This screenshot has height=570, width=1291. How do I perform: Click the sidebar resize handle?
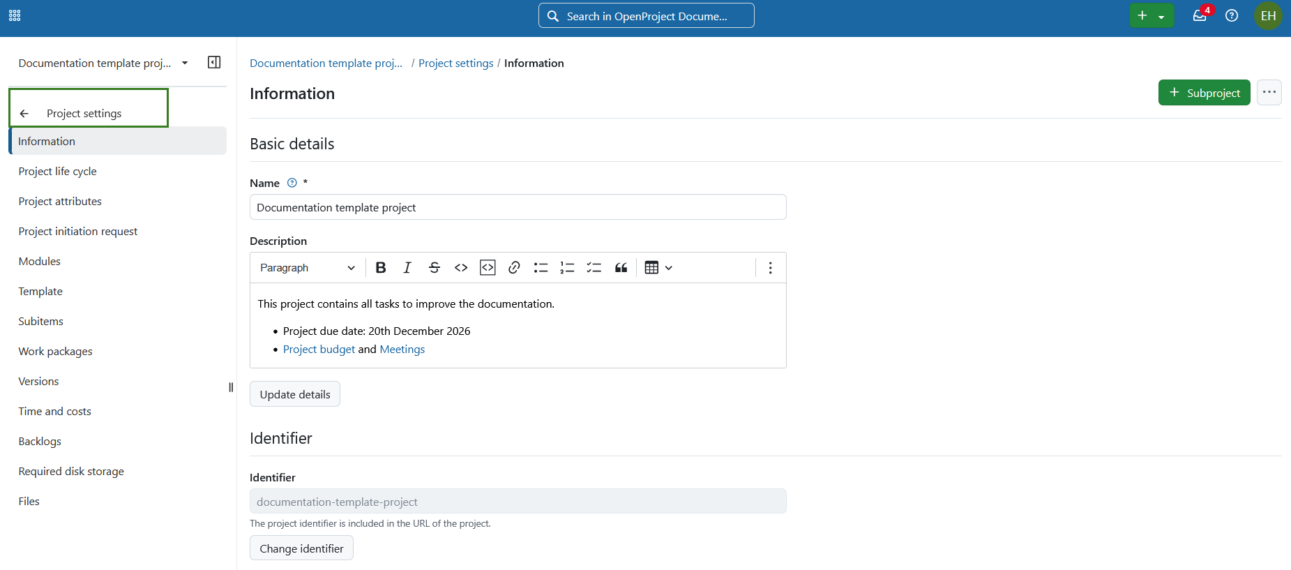(x=231, y=387)
